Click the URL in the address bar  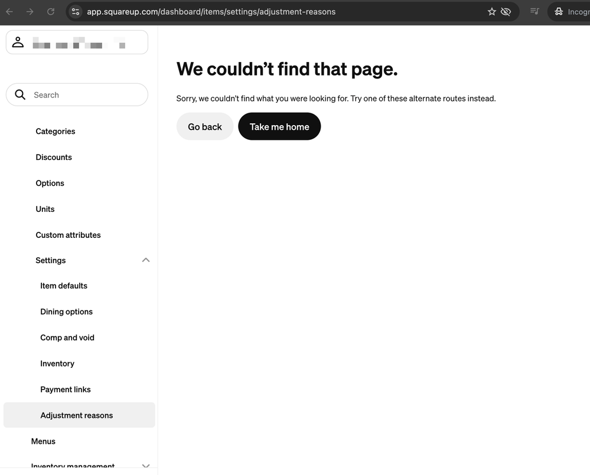[211, 12]
